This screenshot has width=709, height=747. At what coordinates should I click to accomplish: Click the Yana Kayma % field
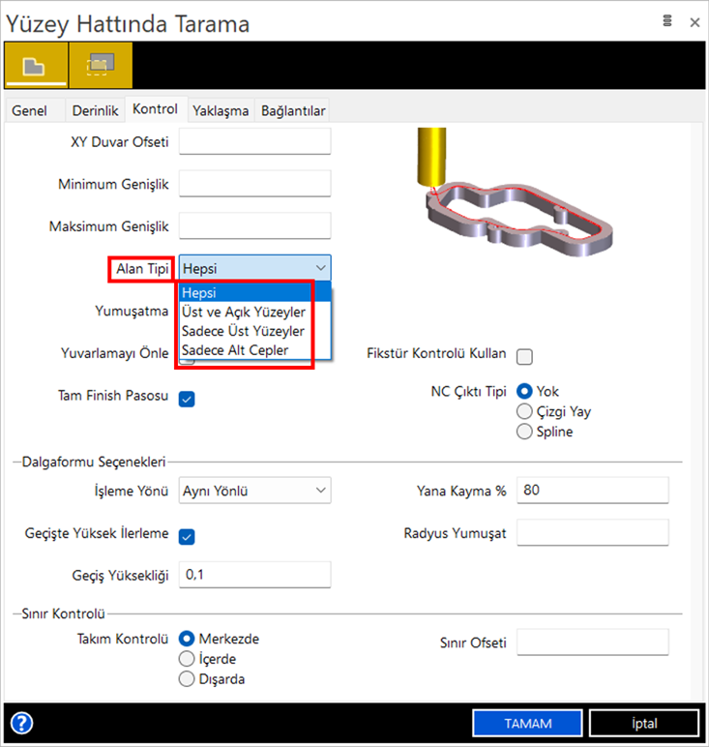coord(593,491)
